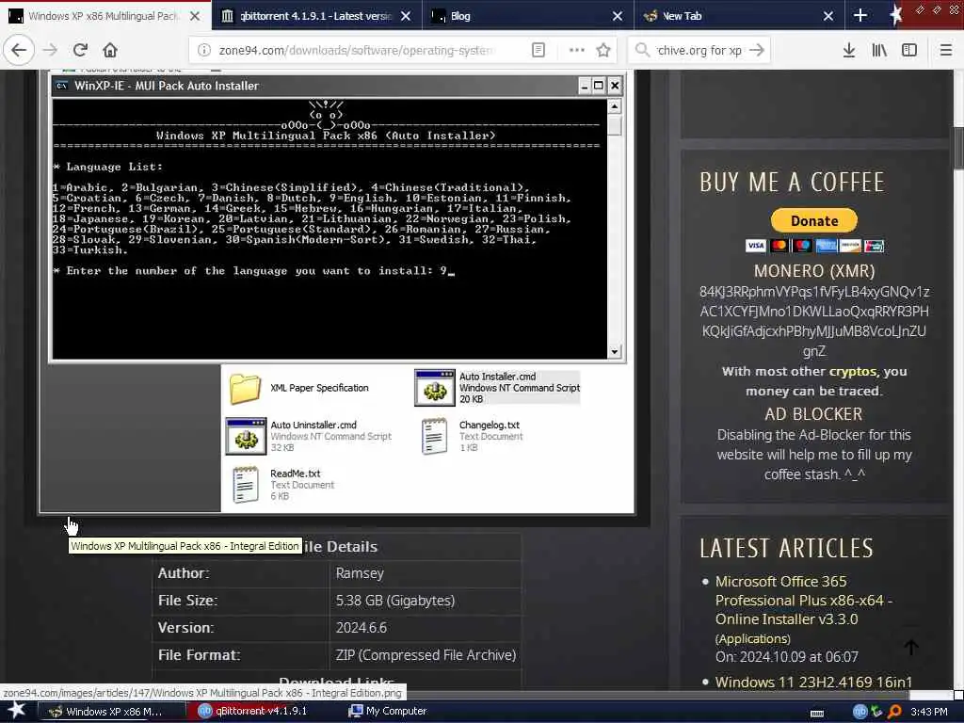This screenshot has width=964, height=723.
Task: Click the File Size value 5.38 GB
Action: (395, 600)
